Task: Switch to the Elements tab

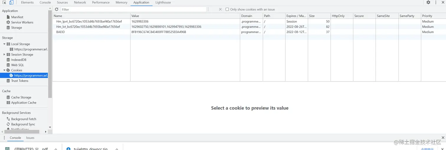Action: [x=27, y=2]
